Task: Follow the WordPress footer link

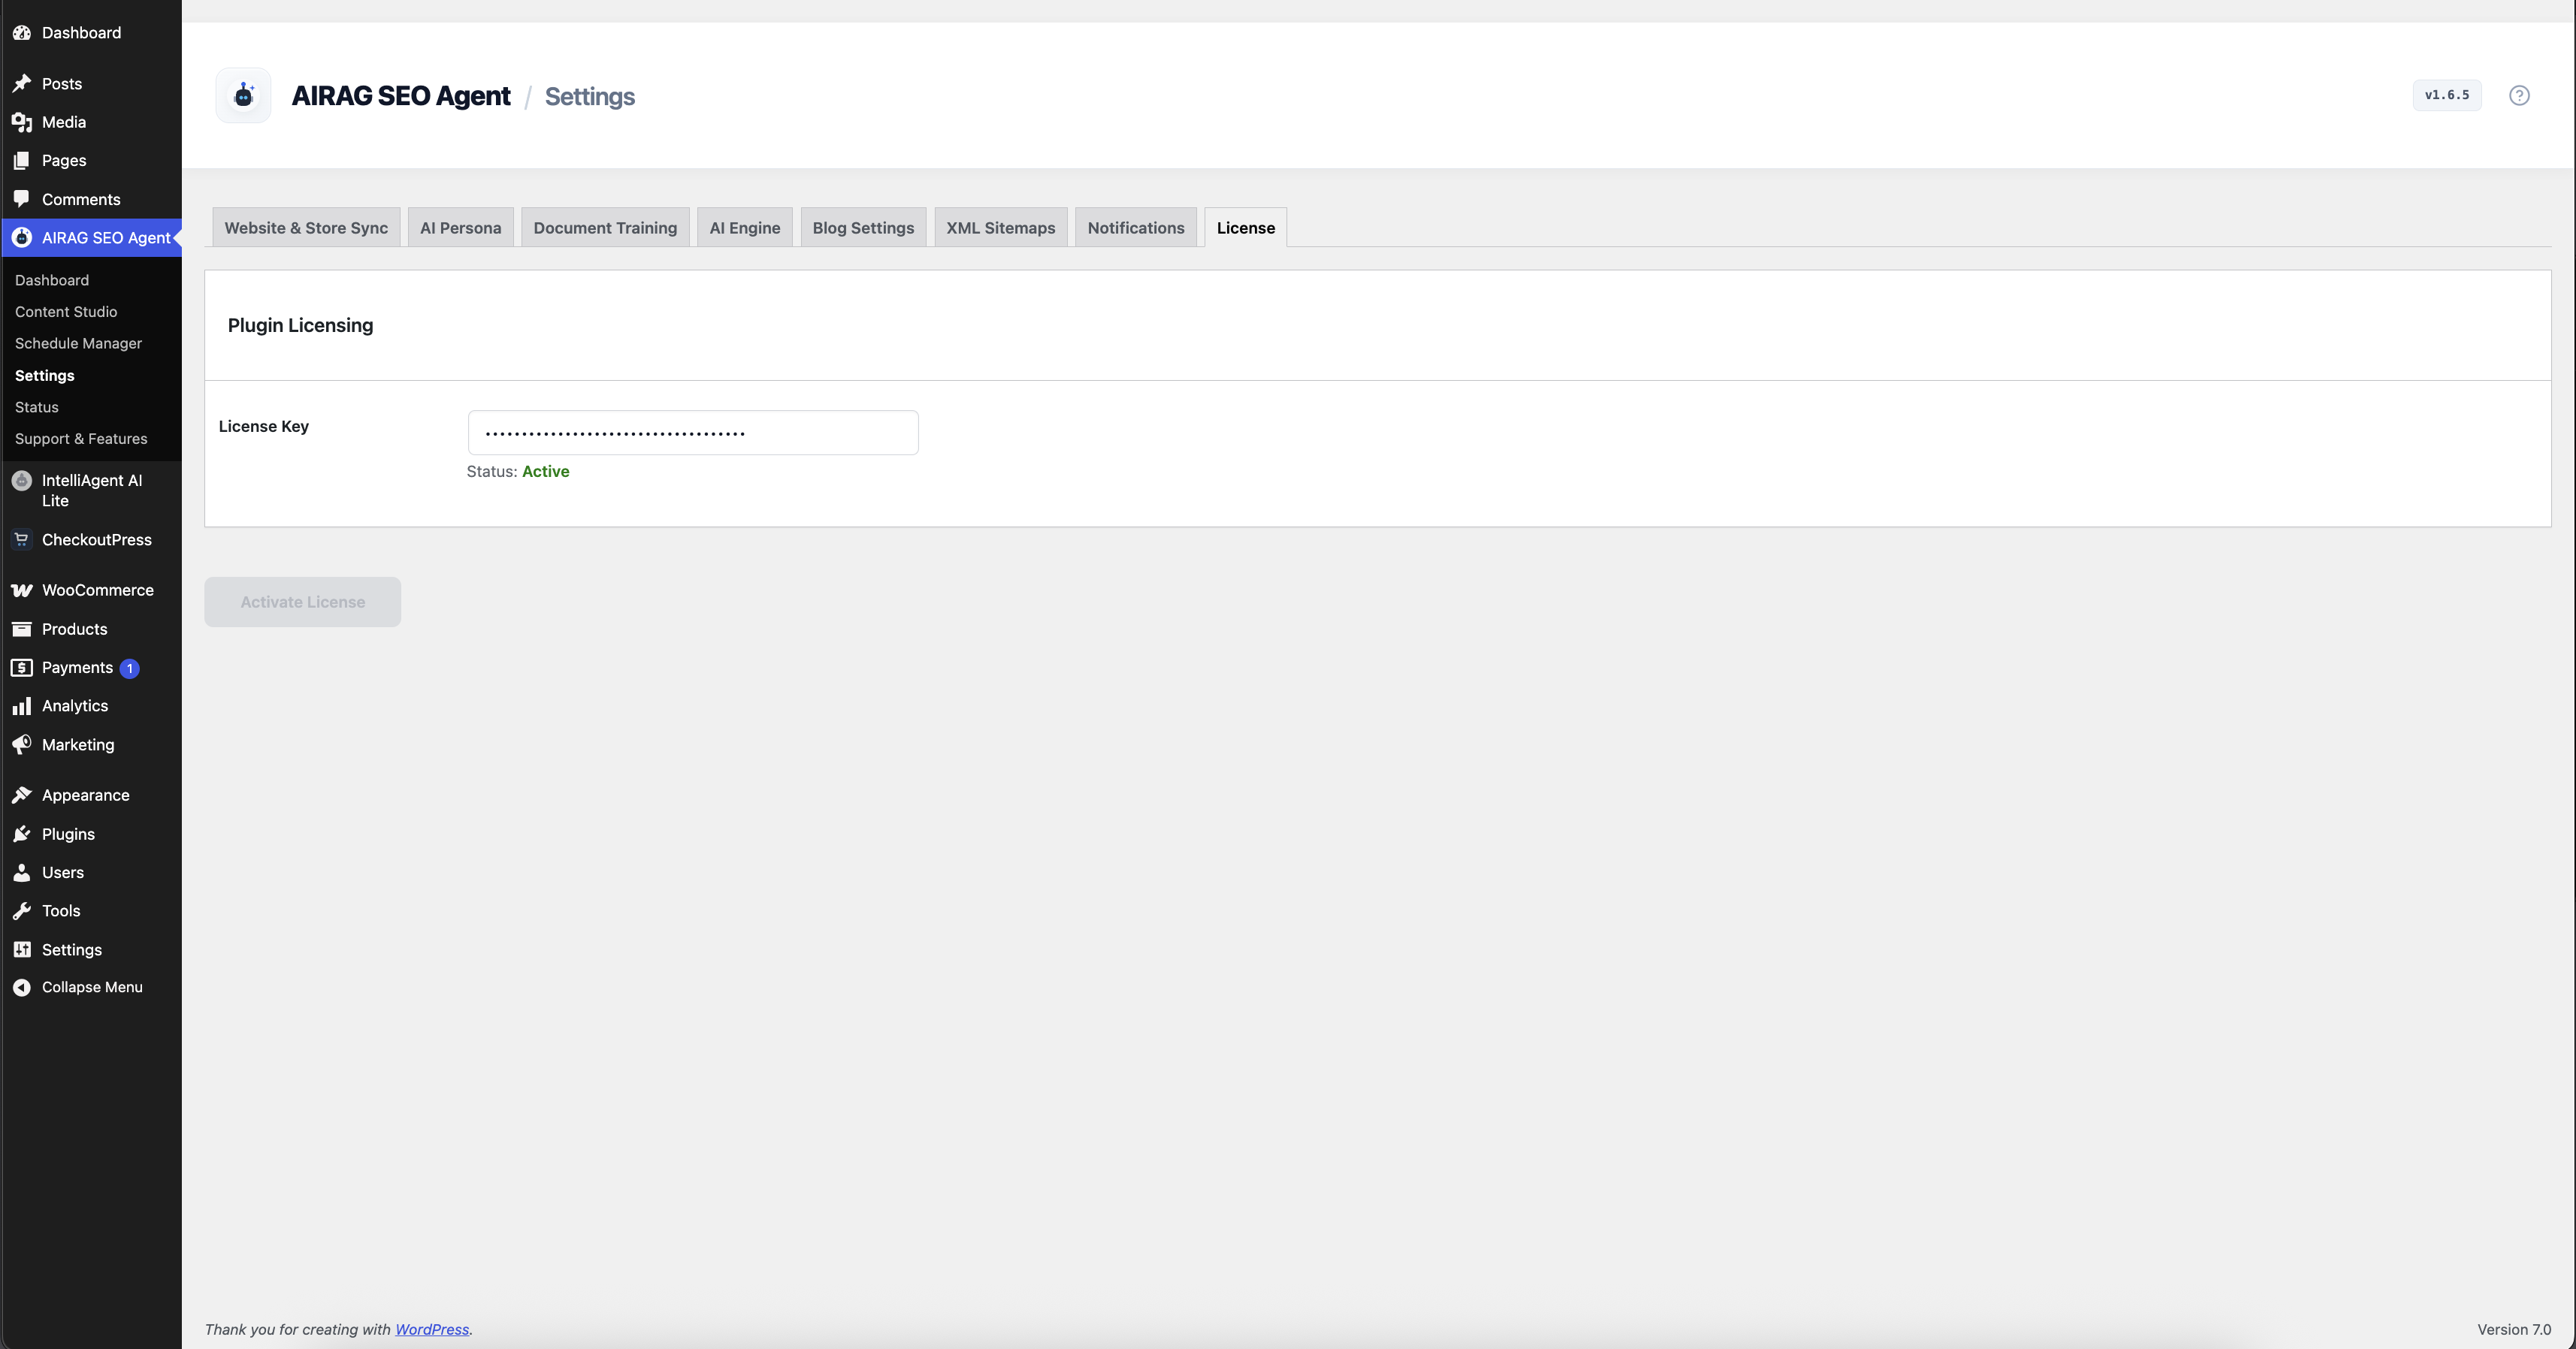Action: pyautogui.click(x=432, y=1329)
